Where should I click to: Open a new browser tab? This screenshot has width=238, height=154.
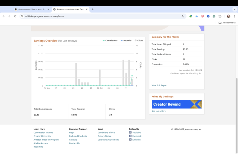coord(93,9)
